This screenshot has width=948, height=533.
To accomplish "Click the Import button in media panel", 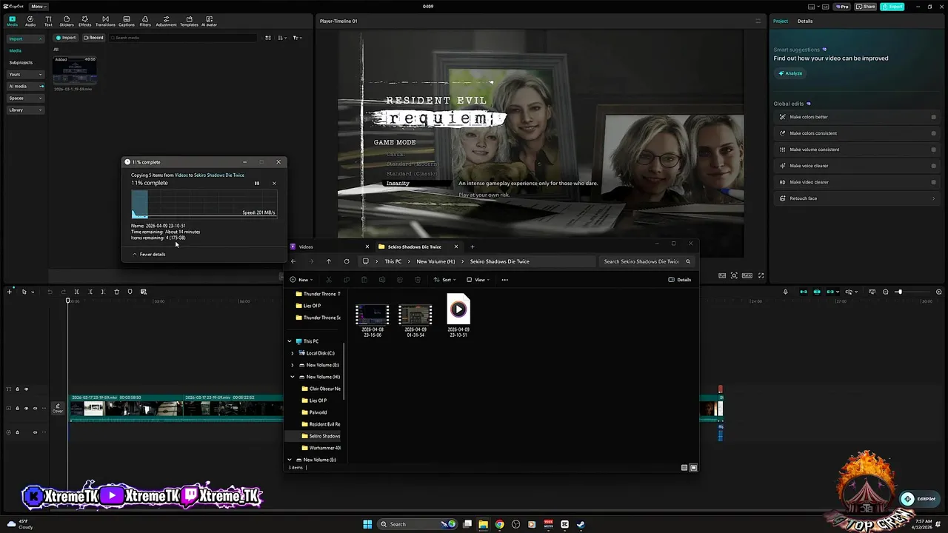I will pyautogui.click(x=66, y=38).
